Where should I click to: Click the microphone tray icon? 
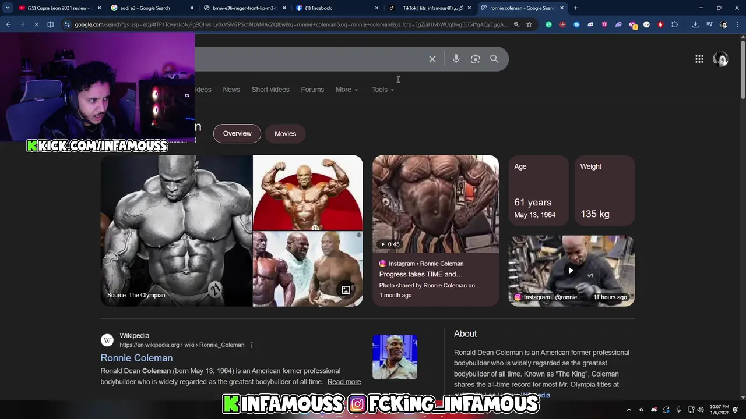click(x=678, y=410)
